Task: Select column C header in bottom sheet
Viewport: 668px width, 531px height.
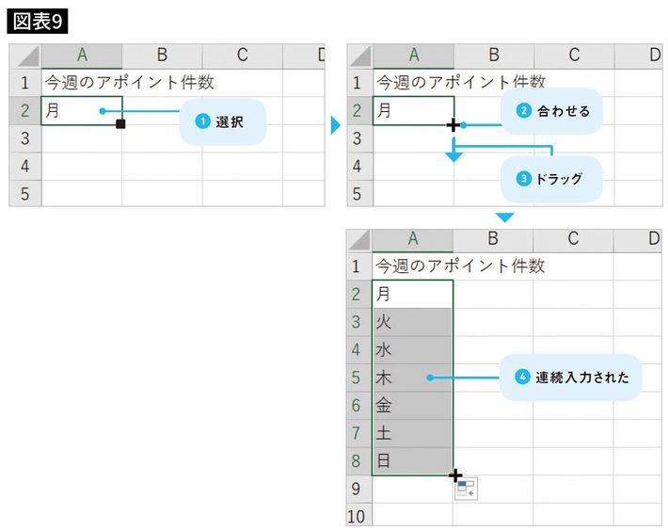Action: coord(573,239)
